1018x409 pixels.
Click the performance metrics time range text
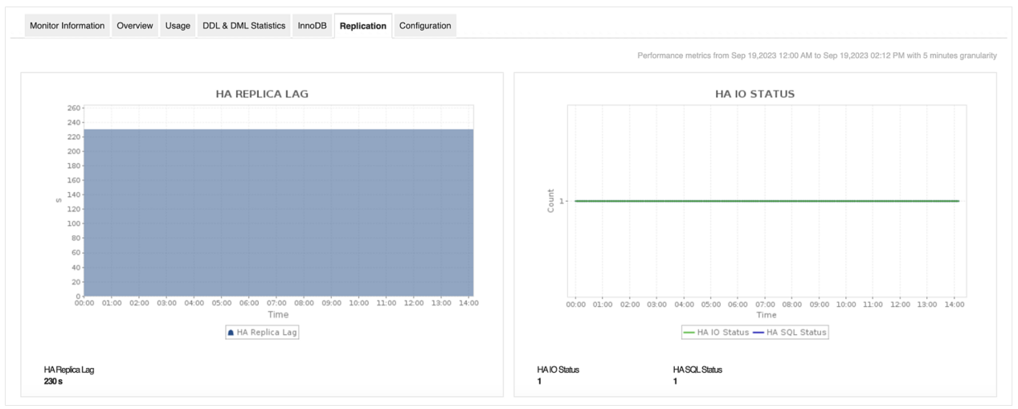pos(816,55)
